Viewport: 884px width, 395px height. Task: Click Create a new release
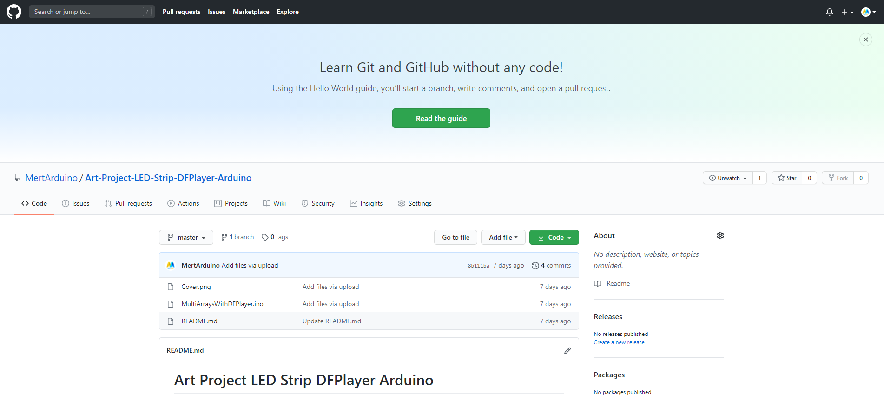pos(619,342)
